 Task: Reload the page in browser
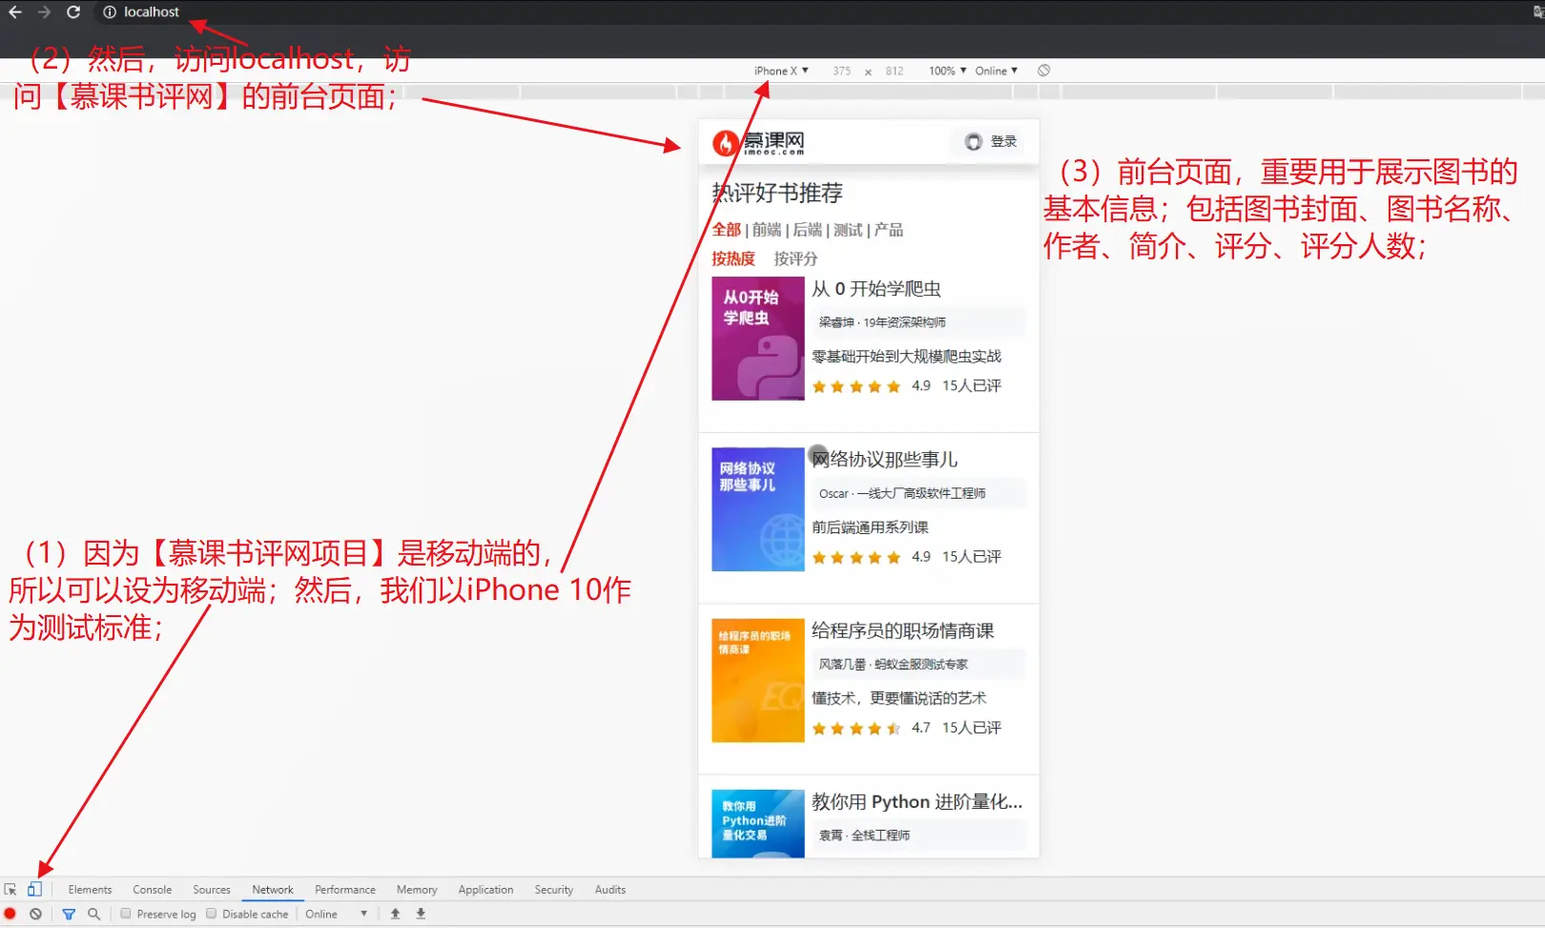pos(73,12)
